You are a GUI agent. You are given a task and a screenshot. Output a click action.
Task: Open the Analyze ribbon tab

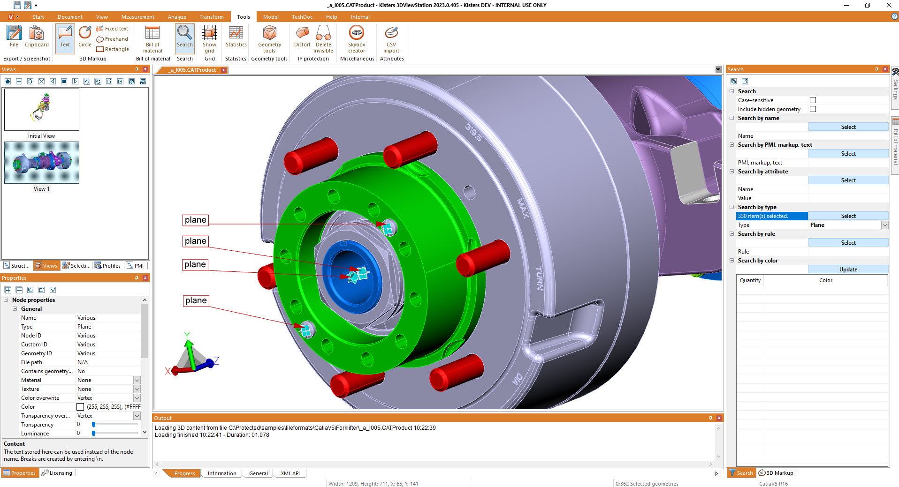pos(177,17)
